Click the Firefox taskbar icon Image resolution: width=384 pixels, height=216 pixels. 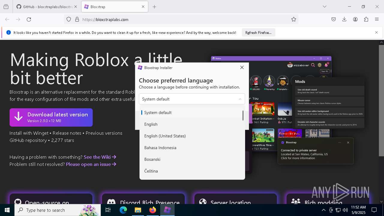[153, 210]
